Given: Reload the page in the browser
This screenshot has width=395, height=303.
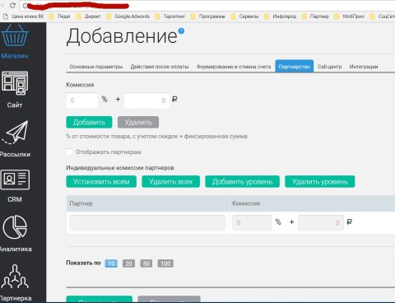Looking at the screenshot, I should [12, 5].
